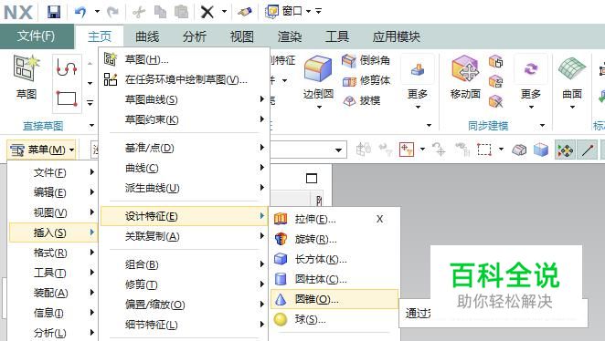
Task: Open Assemblies (装配A) menu item
Action: point(53,293)
